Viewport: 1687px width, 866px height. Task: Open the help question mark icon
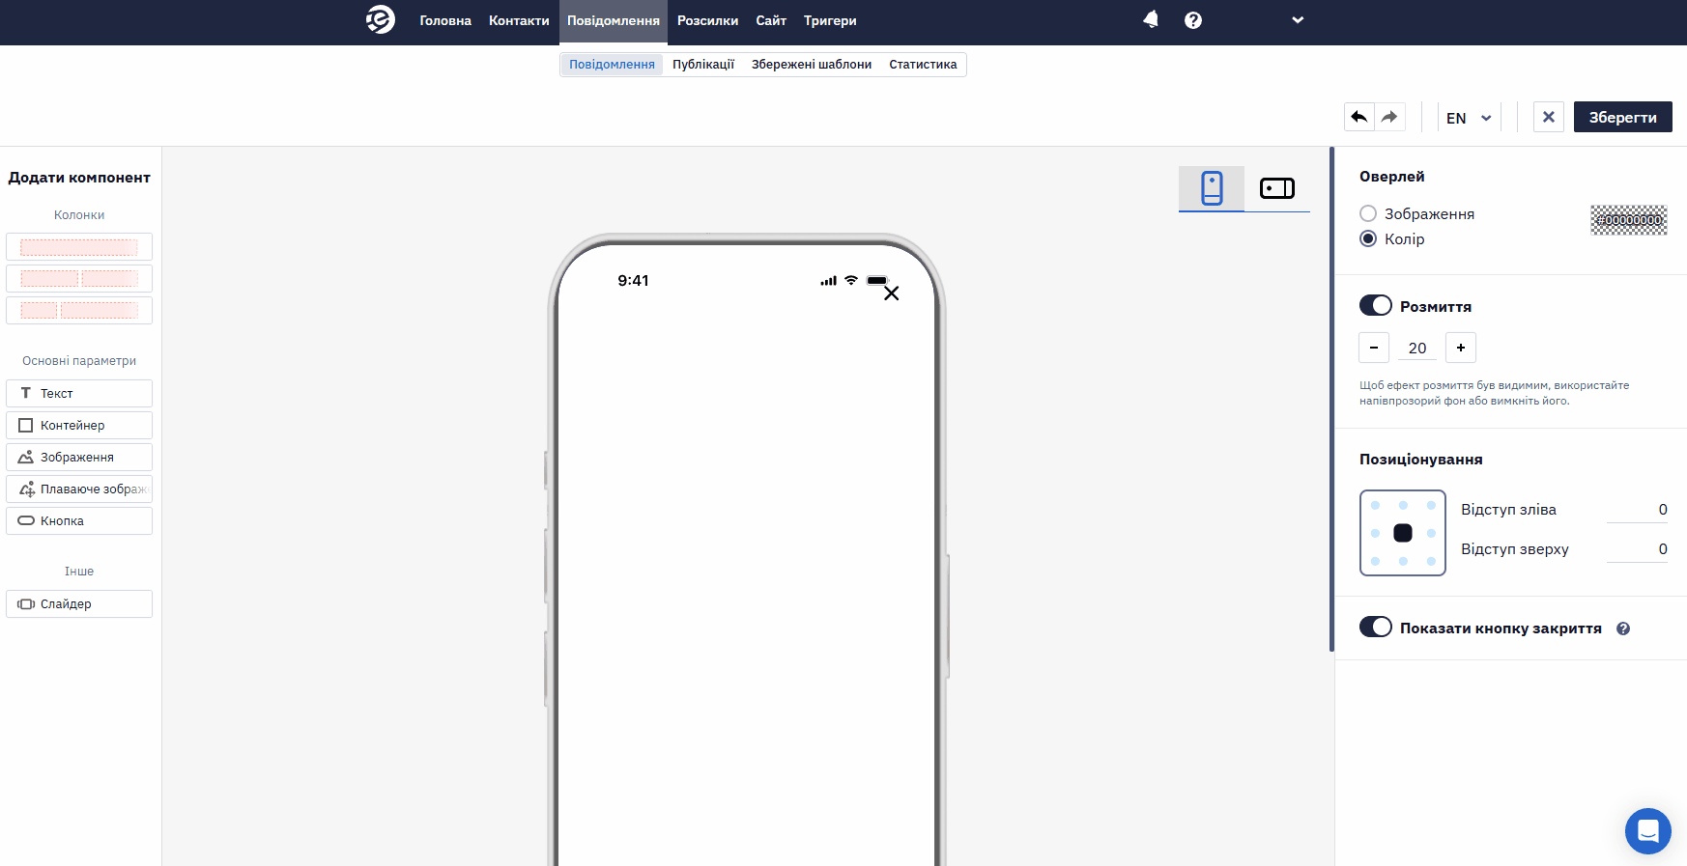[x=1193, y=20]
